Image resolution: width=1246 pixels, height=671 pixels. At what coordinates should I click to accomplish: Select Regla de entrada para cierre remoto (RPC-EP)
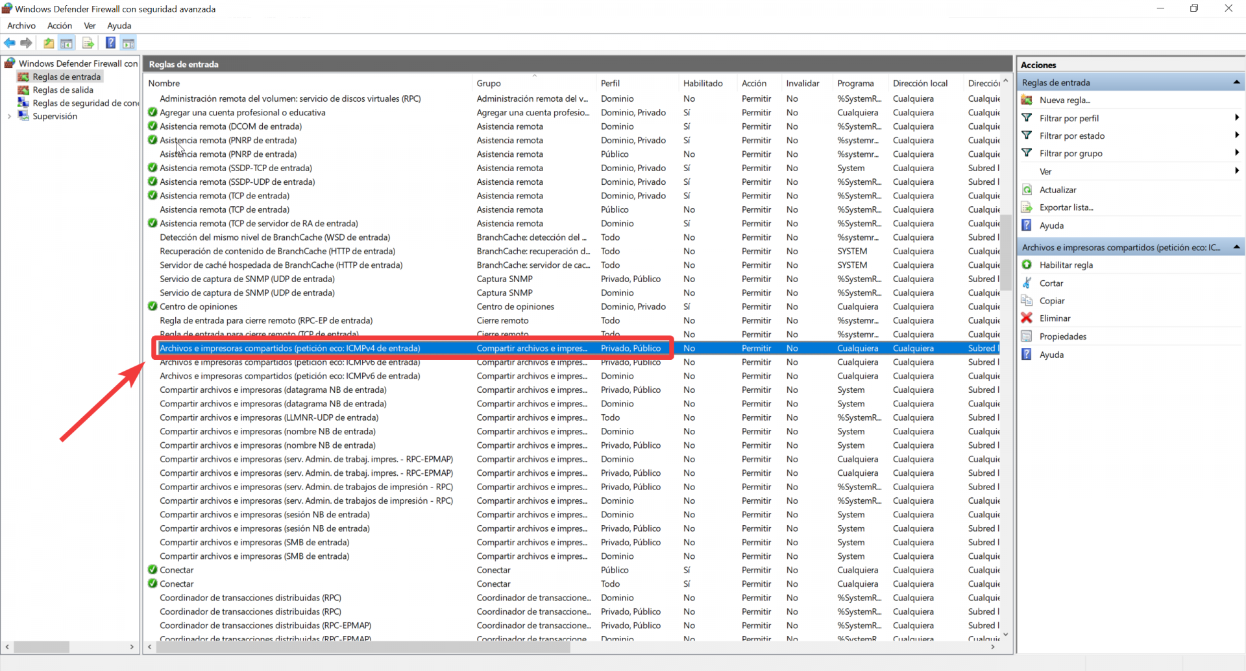pos(574,320)
